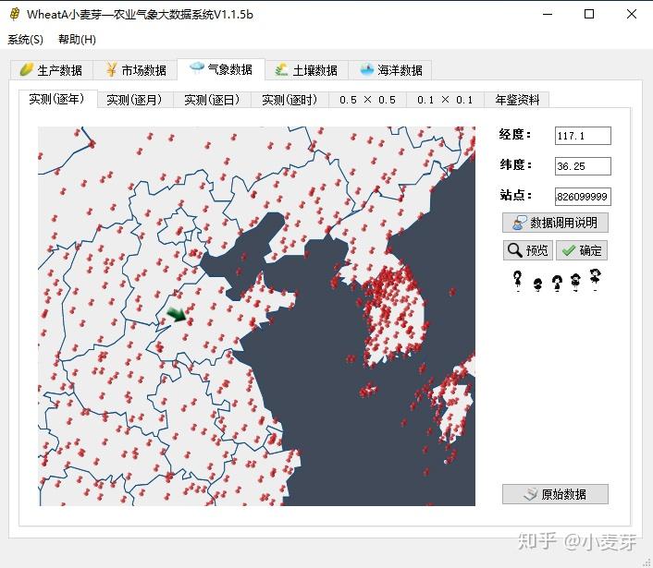The height and width of the screenshot is (568, 653).
Task: Click the 预览 preview button
Action: (x=527, y=250)
